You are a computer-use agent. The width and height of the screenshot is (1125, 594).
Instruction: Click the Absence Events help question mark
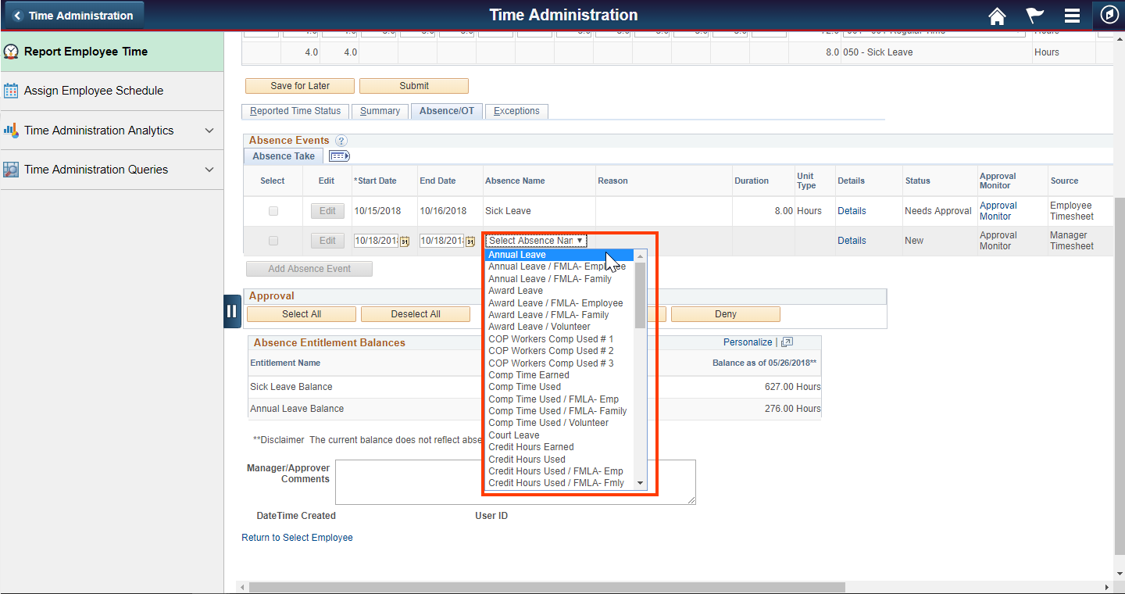click(341, 141)
